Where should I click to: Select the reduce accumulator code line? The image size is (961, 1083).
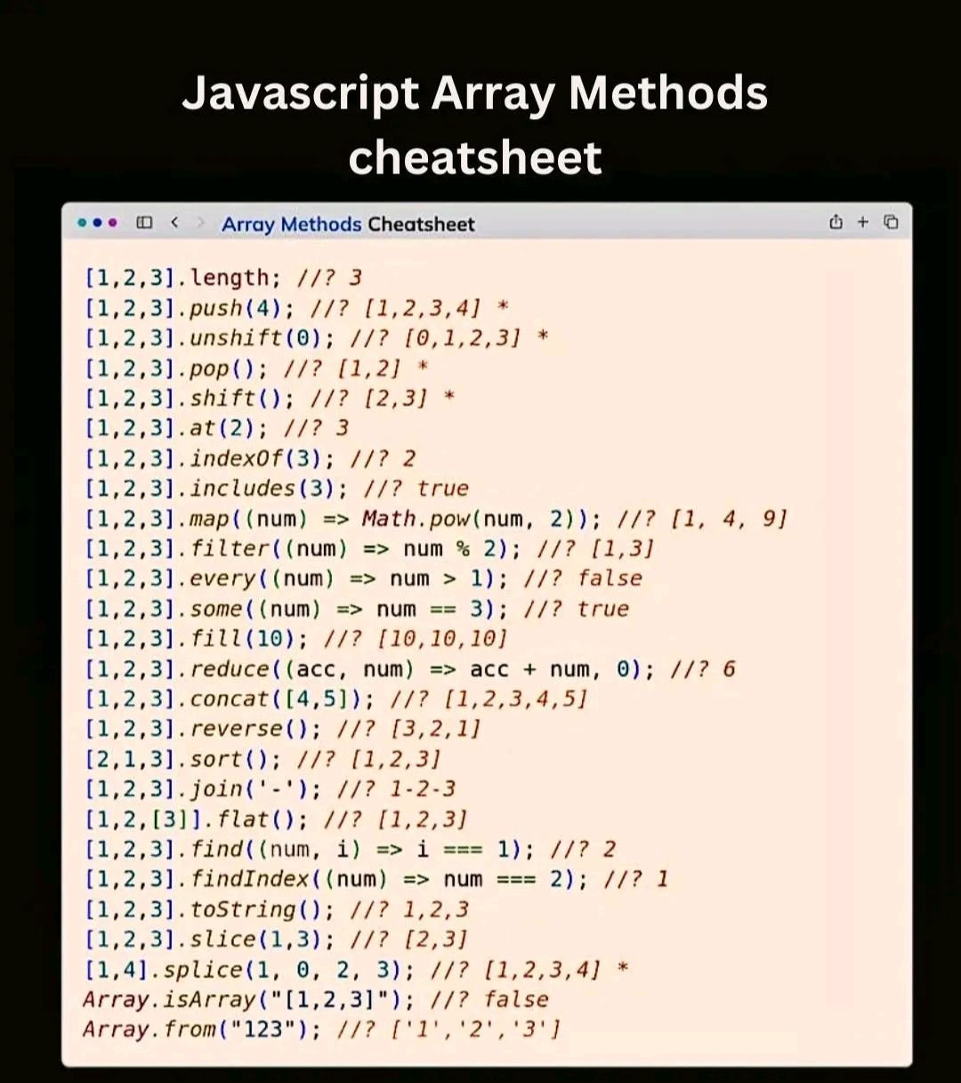pos(409,669)
